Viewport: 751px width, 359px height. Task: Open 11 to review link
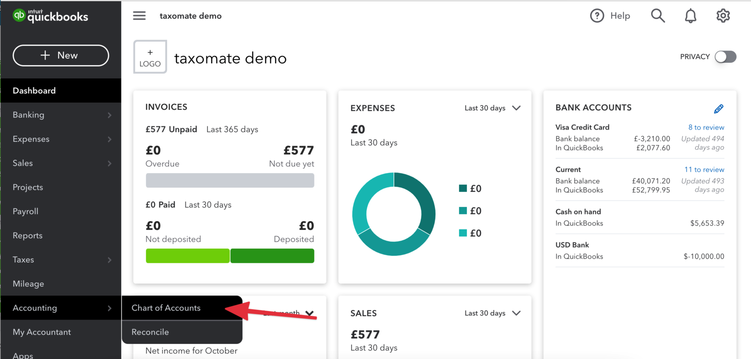tap(704, 169)
